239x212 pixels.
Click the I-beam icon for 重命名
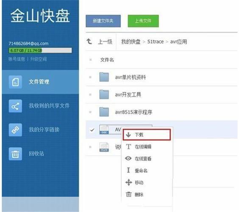[128, 170]
